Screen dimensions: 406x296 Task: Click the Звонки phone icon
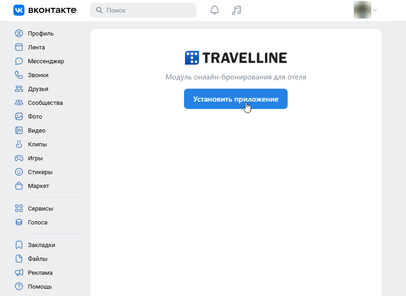(x=19, y=75)
